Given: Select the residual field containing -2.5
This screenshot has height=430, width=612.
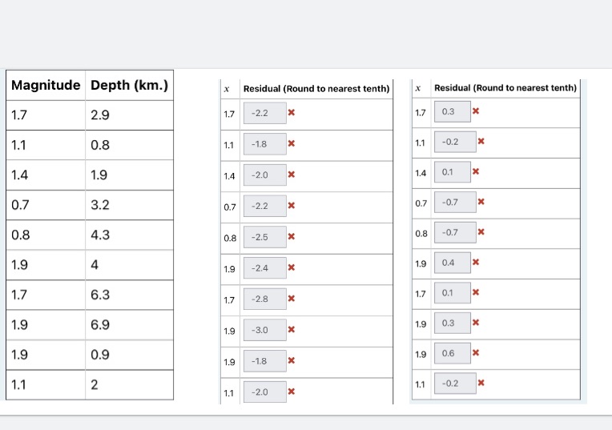Looking at the screenshot, I should (265, 237).
